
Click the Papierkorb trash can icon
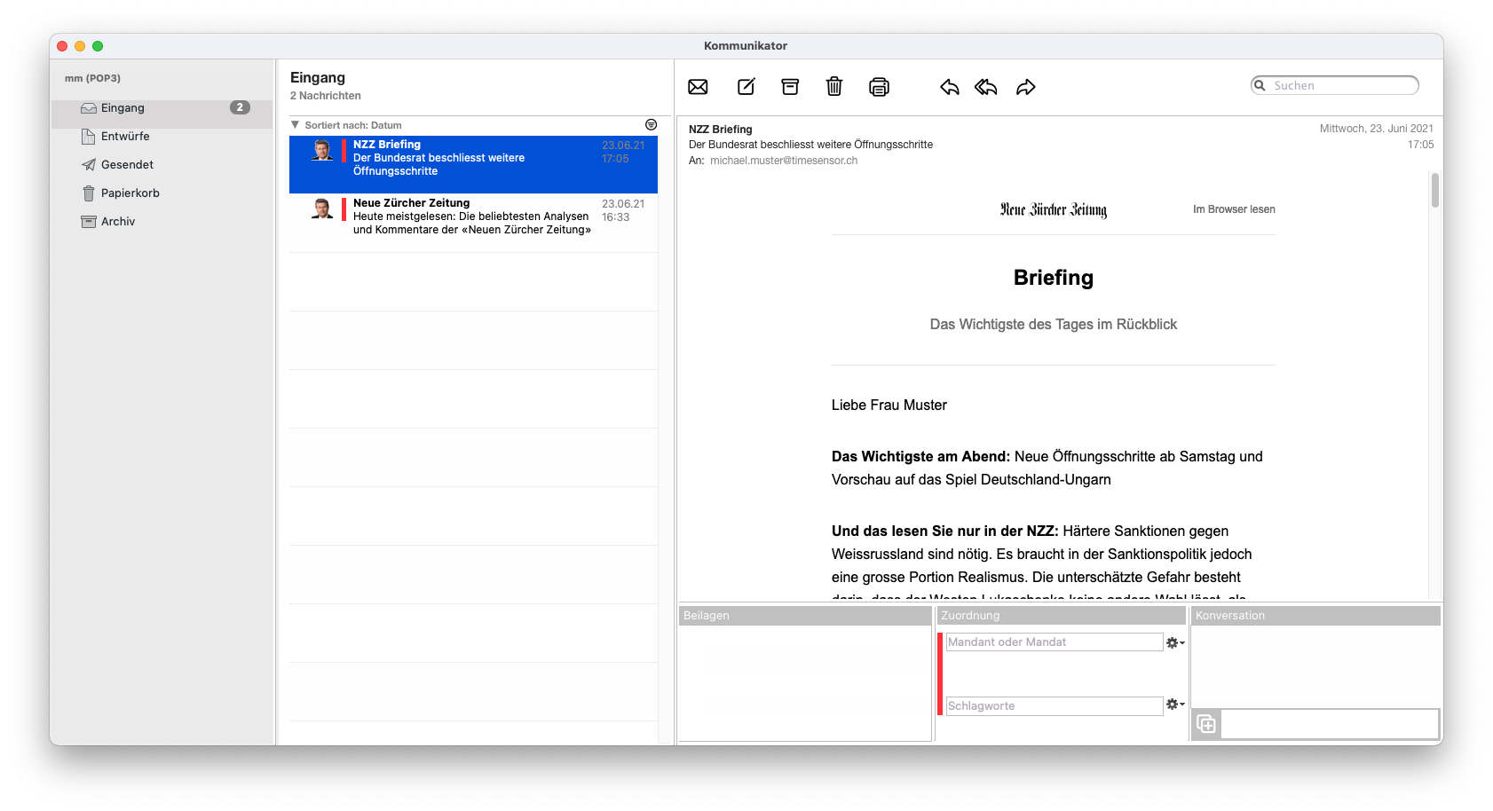89,193
